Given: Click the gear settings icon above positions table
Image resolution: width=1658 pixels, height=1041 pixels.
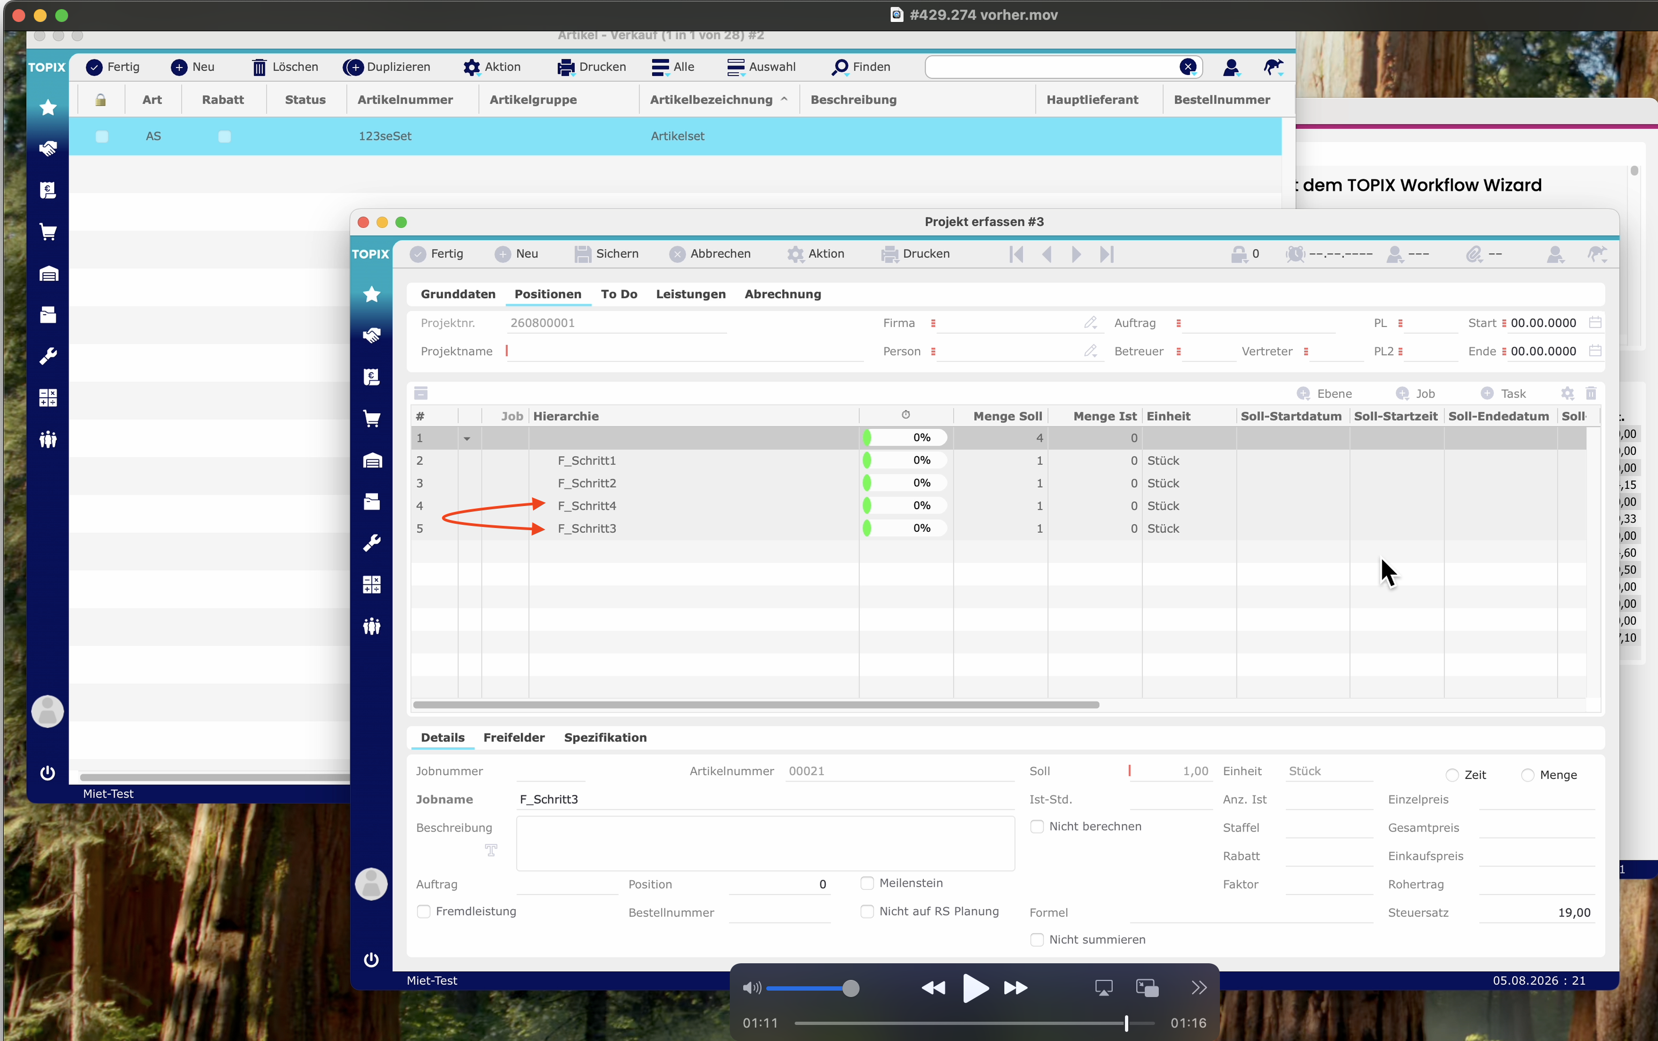Looking at the screenshot, I should click(1568, 393).
